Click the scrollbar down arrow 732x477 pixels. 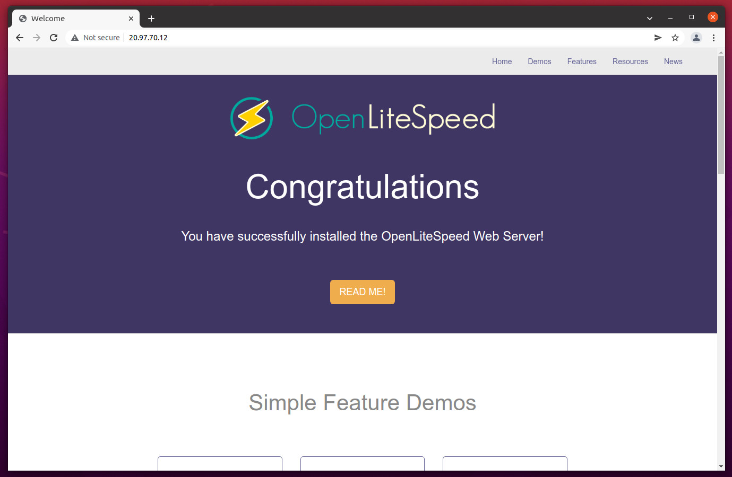click(721, 466)
